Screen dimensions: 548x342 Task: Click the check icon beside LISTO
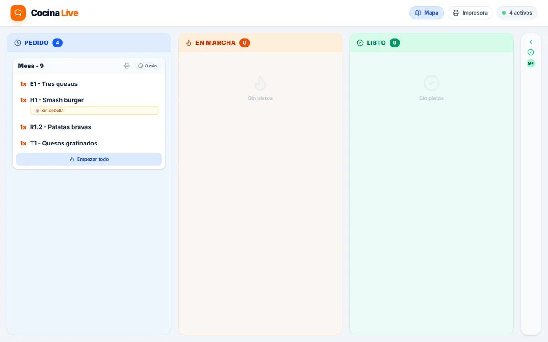coord(360,43)
